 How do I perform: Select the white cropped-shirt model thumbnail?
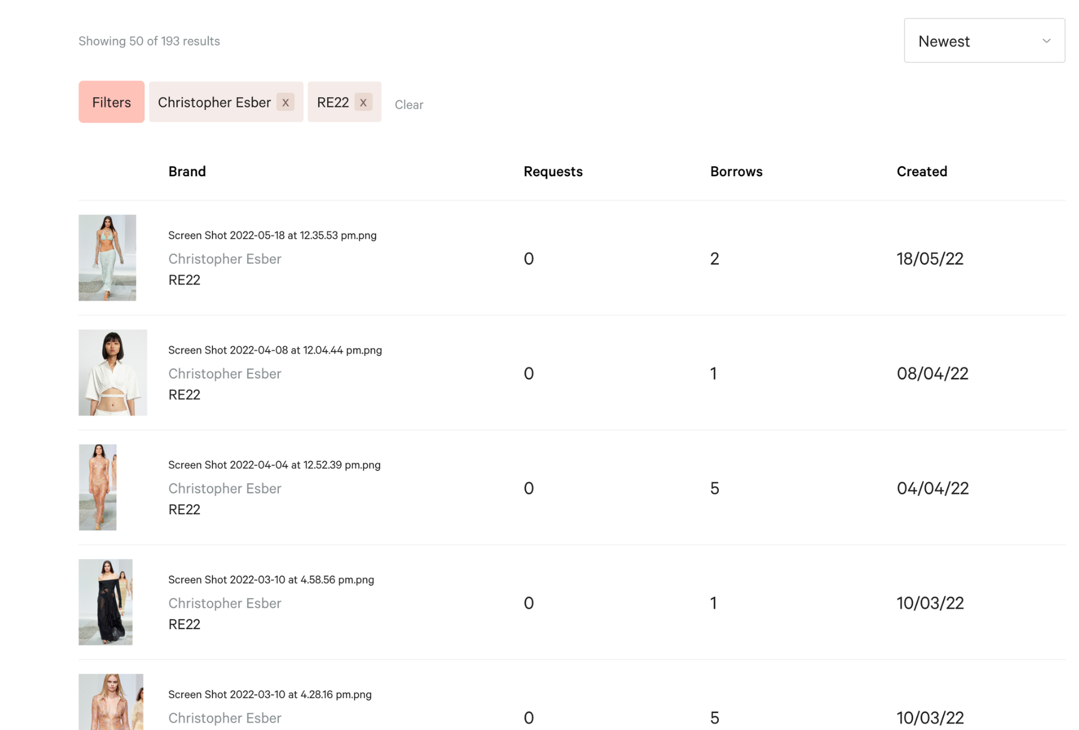pos(112,372)
